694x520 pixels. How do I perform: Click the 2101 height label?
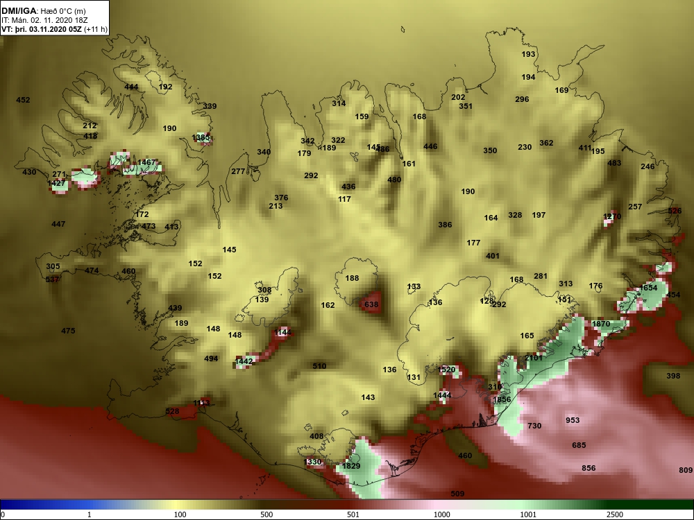click(534, 358)
